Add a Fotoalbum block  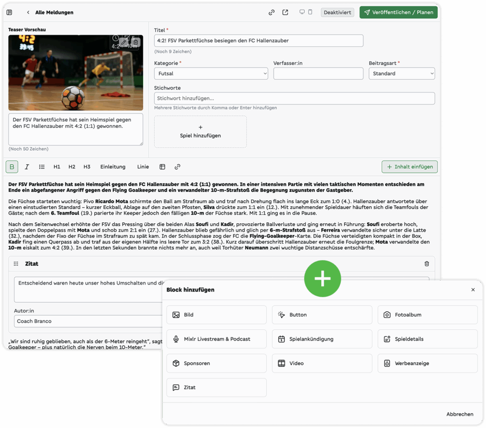[427, 315]
